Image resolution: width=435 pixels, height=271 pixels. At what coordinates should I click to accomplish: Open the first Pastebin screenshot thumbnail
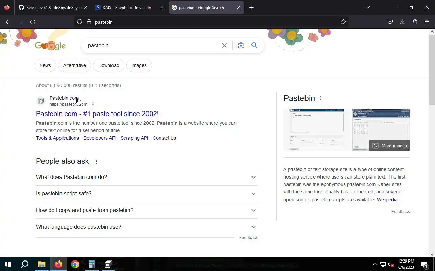tap(316, 130)
